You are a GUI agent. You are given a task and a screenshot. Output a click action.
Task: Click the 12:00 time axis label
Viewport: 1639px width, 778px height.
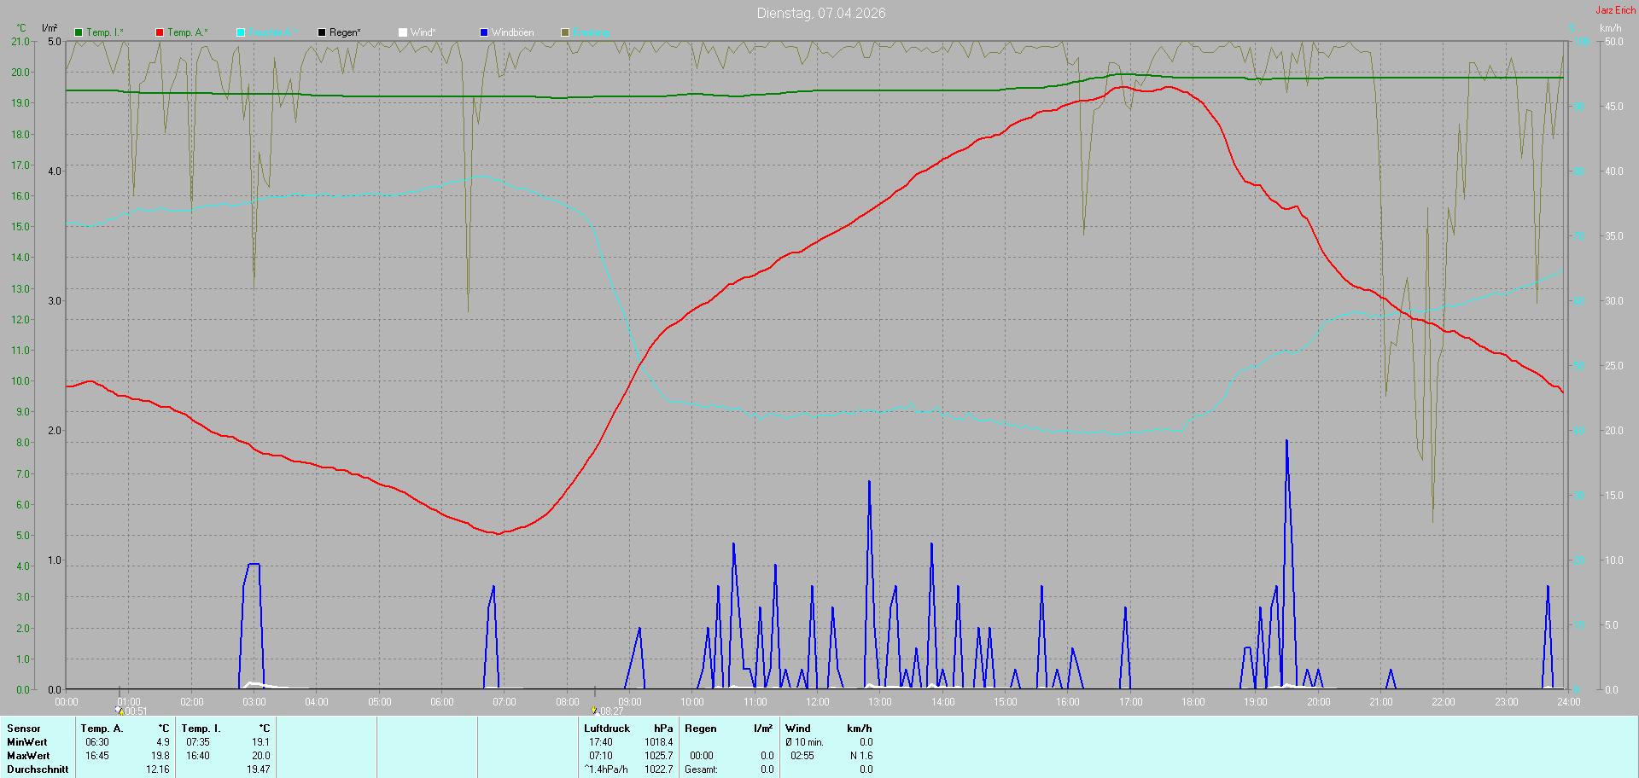click(818, 702)
